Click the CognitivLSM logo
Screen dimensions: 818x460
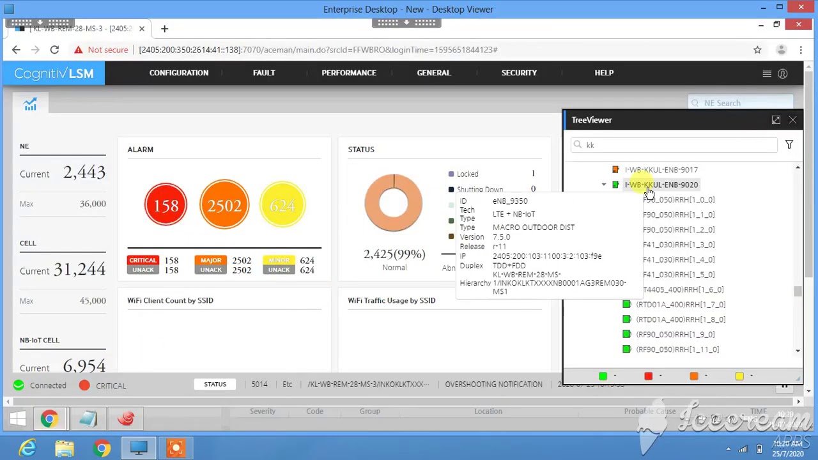coord(54,73)
